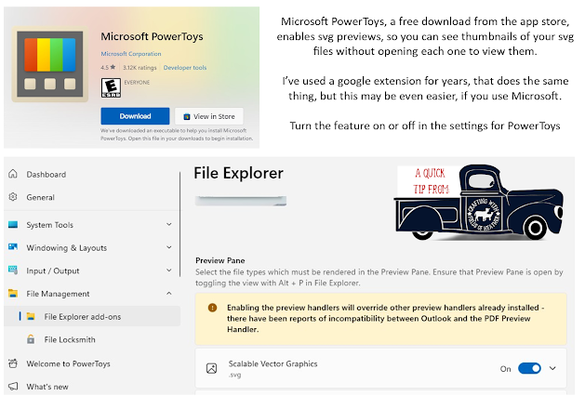585x396 pixels.
Task: Click the General gear icon
Action: [13, 197]
